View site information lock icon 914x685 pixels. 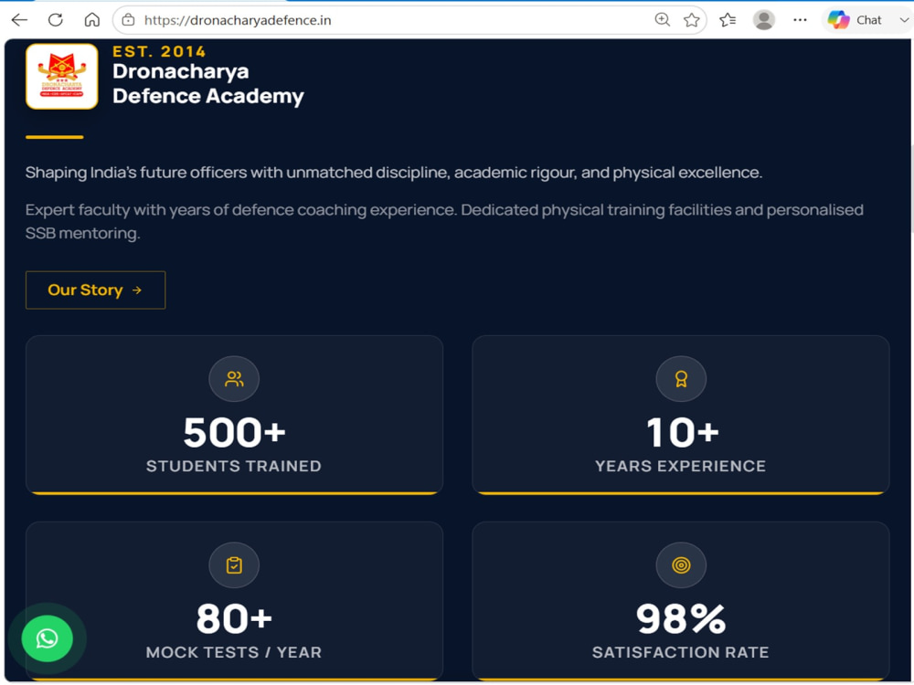point(128,20)
